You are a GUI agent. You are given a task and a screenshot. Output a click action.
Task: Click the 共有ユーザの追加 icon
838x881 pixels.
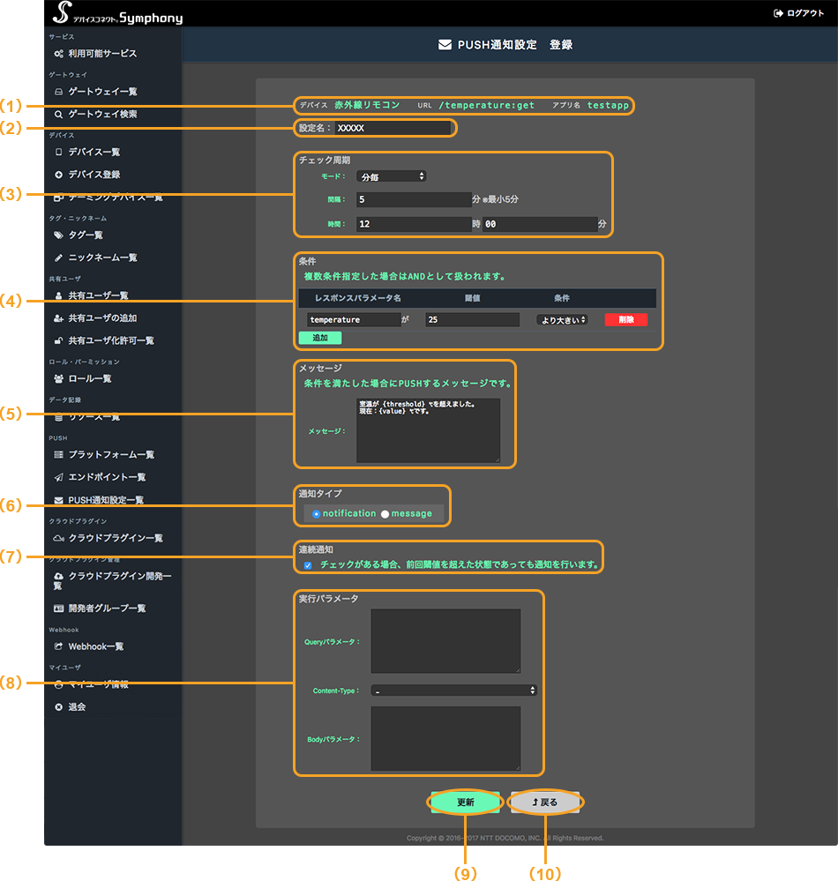point(58,318)
